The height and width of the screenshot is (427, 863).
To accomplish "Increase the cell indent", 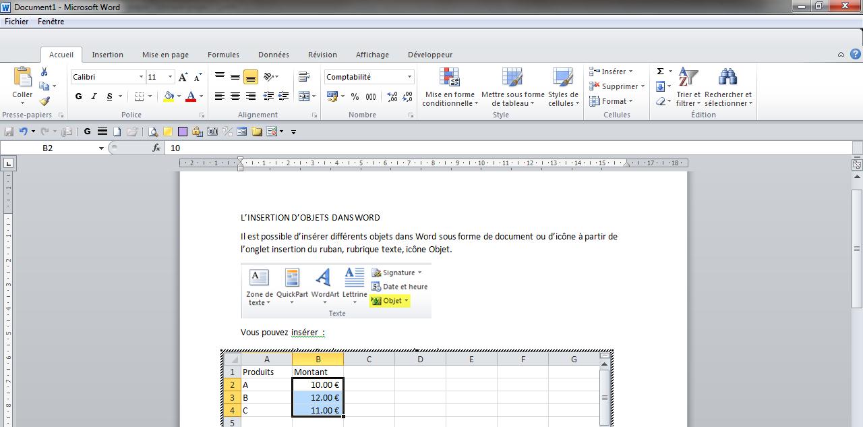I will (x=283, y=96).
